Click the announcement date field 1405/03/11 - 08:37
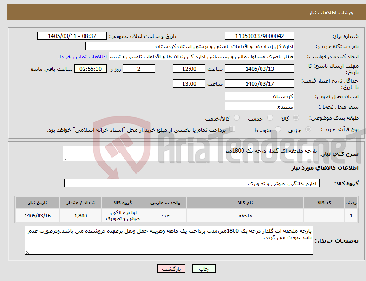Viewport: 366px width, 281px height. tap(72, 36)
